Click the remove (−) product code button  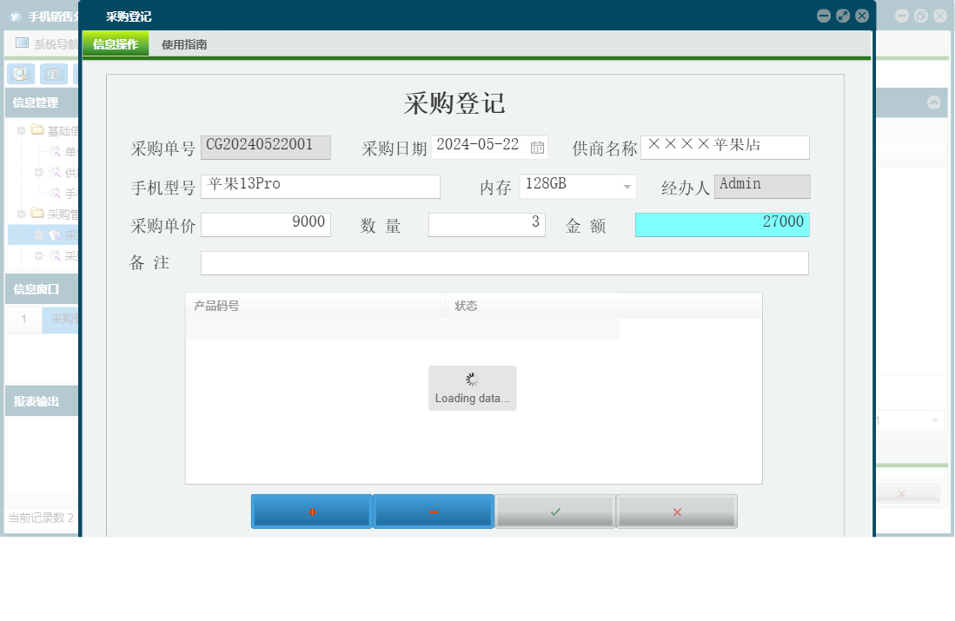433,512
